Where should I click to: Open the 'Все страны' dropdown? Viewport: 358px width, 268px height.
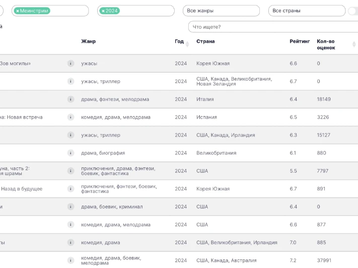click(306, 11)
